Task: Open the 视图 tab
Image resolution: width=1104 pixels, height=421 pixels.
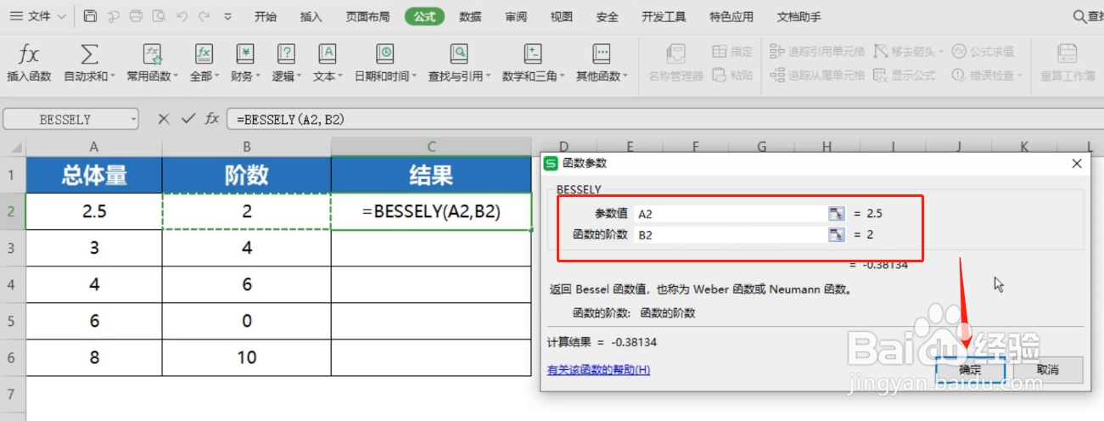Action: 561,16
